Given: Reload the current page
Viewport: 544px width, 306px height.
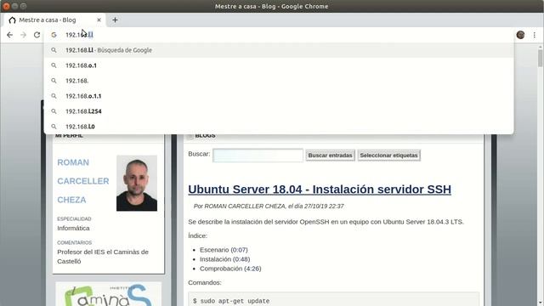Looking at the screenshot, I should (x=37, y=35).
